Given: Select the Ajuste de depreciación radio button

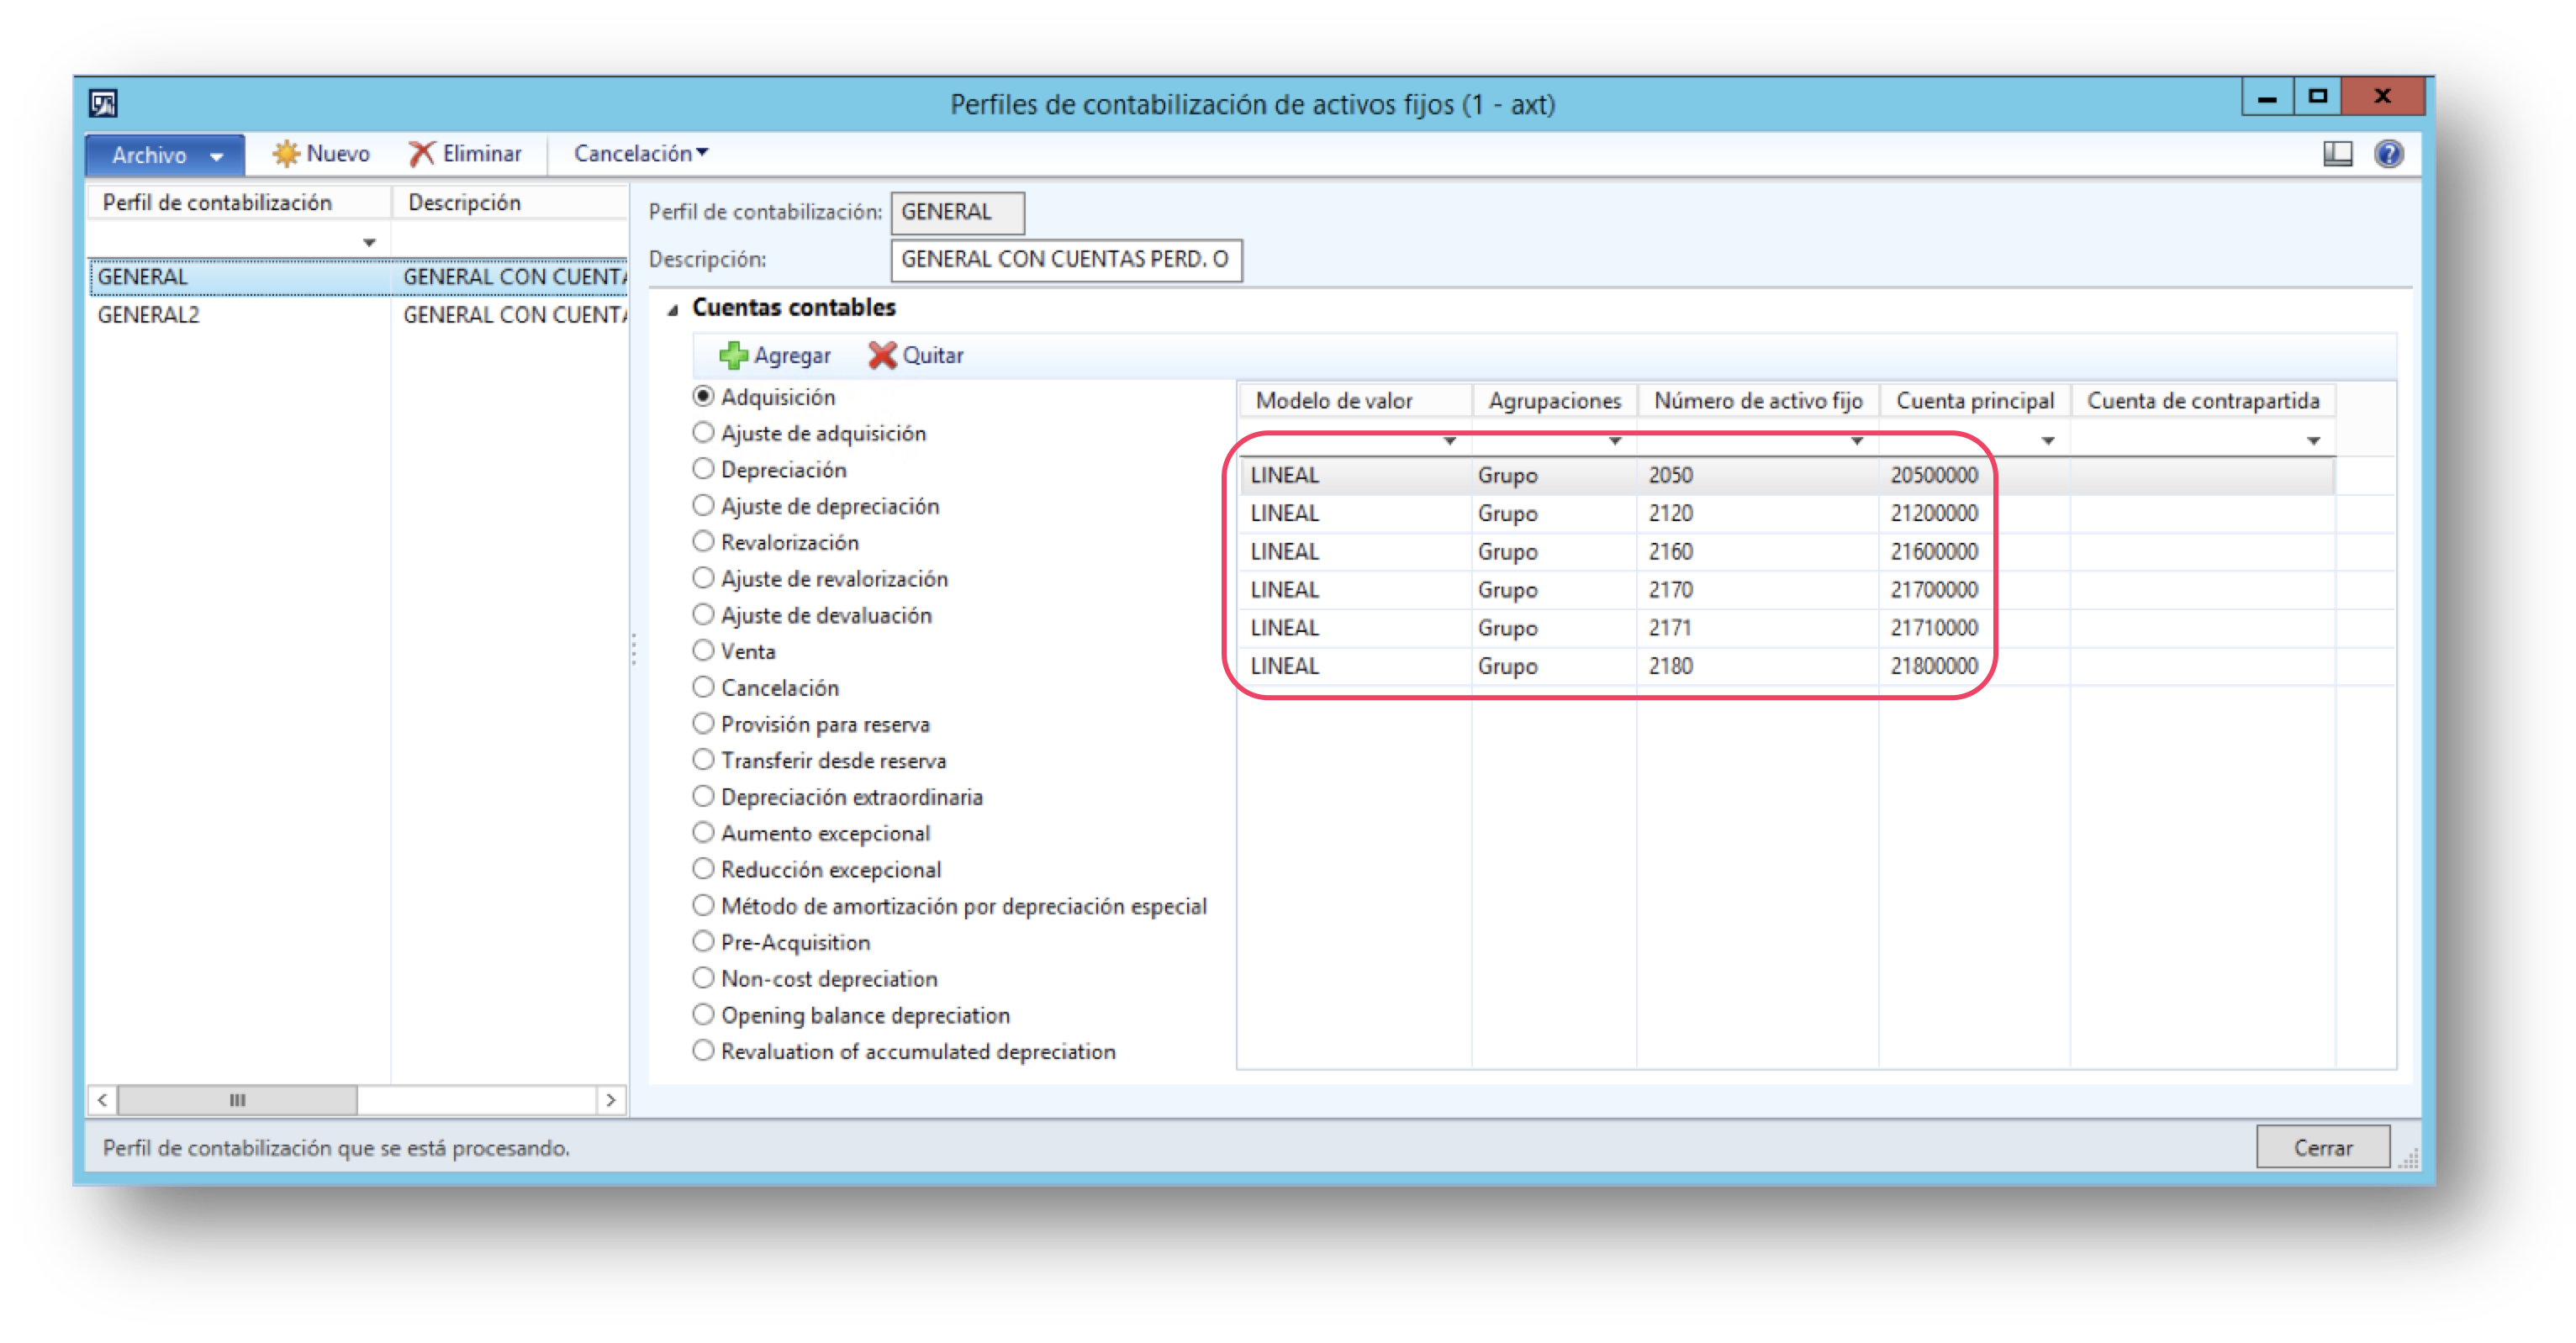Looking at the screenshot, I should click(704, 505).
